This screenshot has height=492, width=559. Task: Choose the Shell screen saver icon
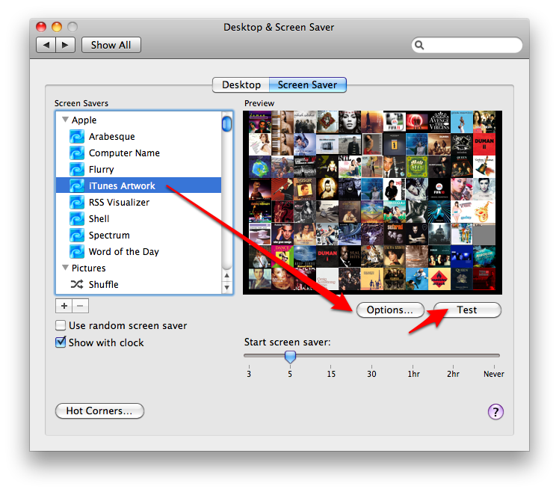pyautogui.click(x=77, y=219)
